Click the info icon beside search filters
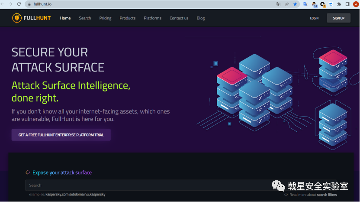Screen dimensions: 360x202 pos(286,195)
